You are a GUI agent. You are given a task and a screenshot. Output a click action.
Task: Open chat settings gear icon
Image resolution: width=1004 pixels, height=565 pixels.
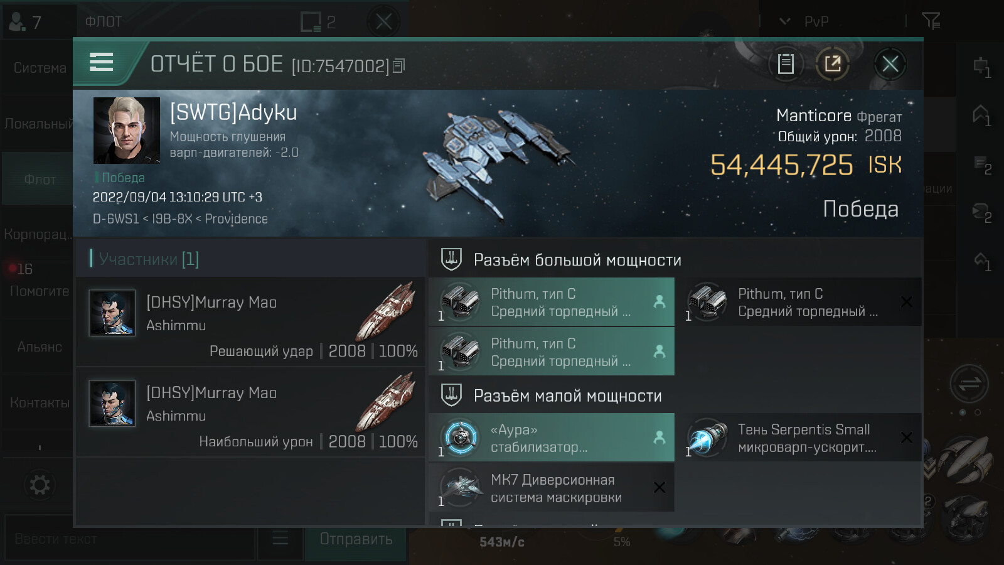point(40,485)
